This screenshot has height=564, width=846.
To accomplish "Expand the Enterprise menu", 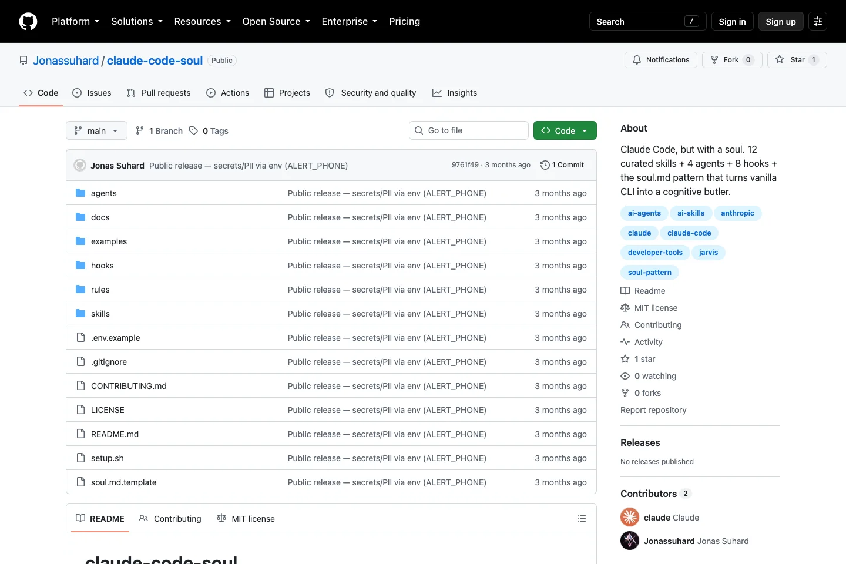I will pos(350,21).
